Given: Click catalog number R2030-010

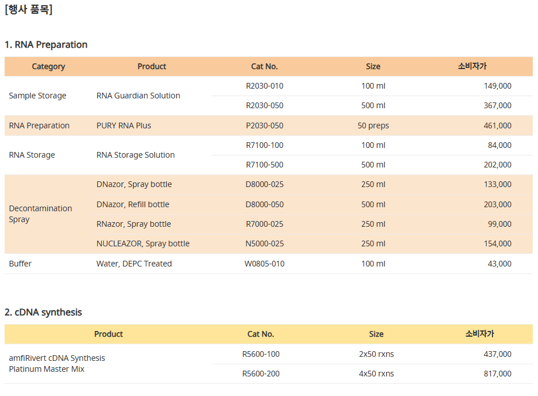Looking at the screenshot, I should coord(265,86).
